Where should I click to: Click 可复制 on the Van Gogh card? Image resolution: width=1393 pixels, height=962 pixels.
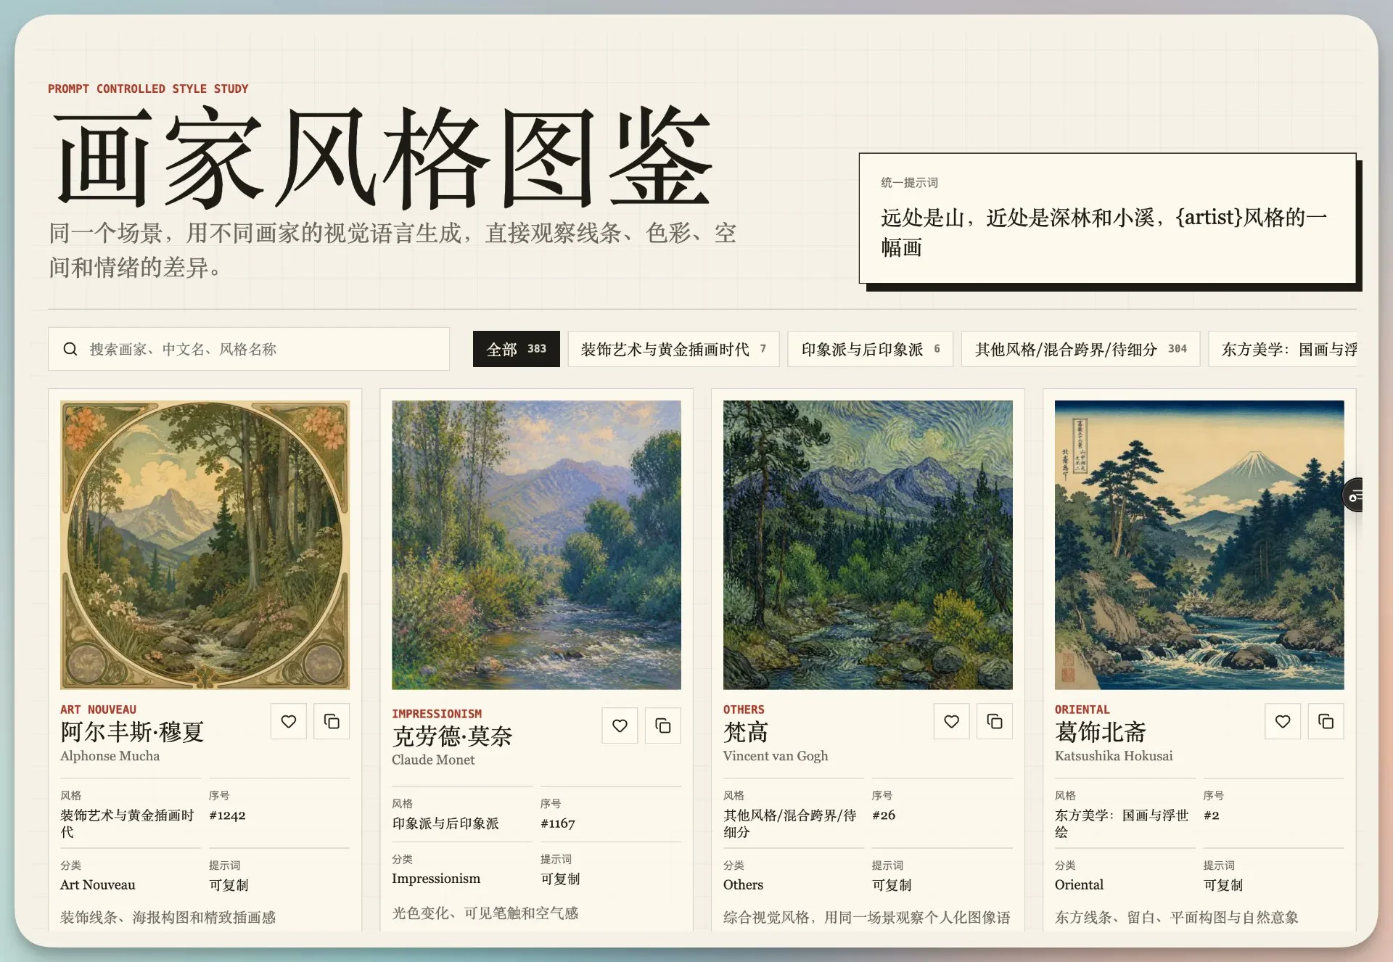coord(892,885)
